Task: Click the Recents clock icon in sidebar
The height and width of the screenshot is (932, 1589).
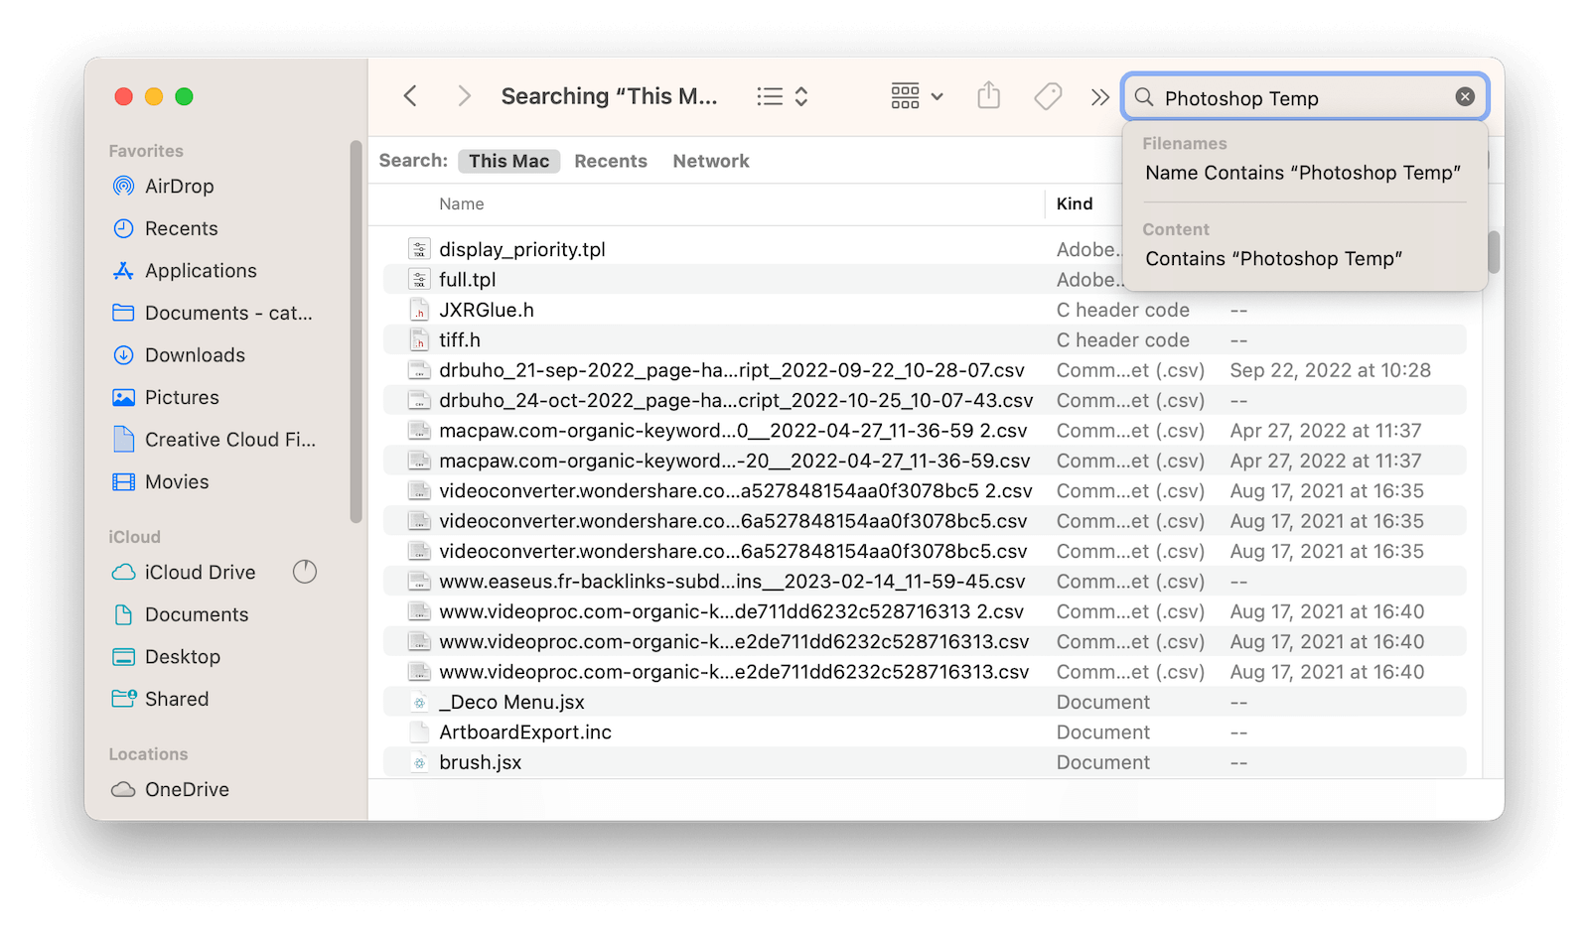Action: pyautogui.click(x=123, y=228)
